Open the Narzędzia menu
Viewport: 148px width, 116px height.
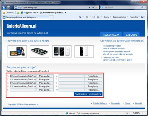(135, 17)
